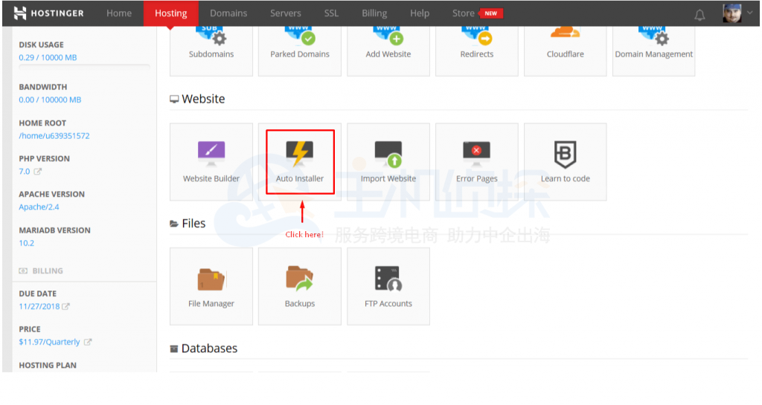Click the notifications bell icon
This screenshot has width=762, height=405.
click(699, 15)
